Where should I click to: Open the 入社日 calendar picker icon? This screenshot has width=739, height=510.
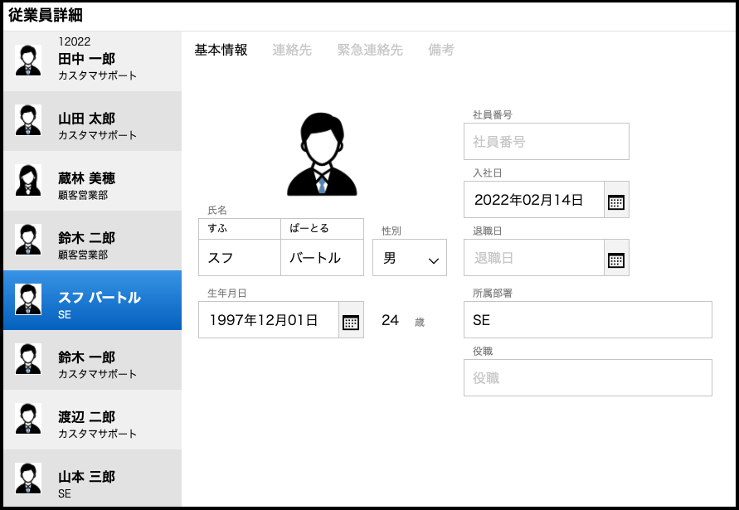[615, 201]
